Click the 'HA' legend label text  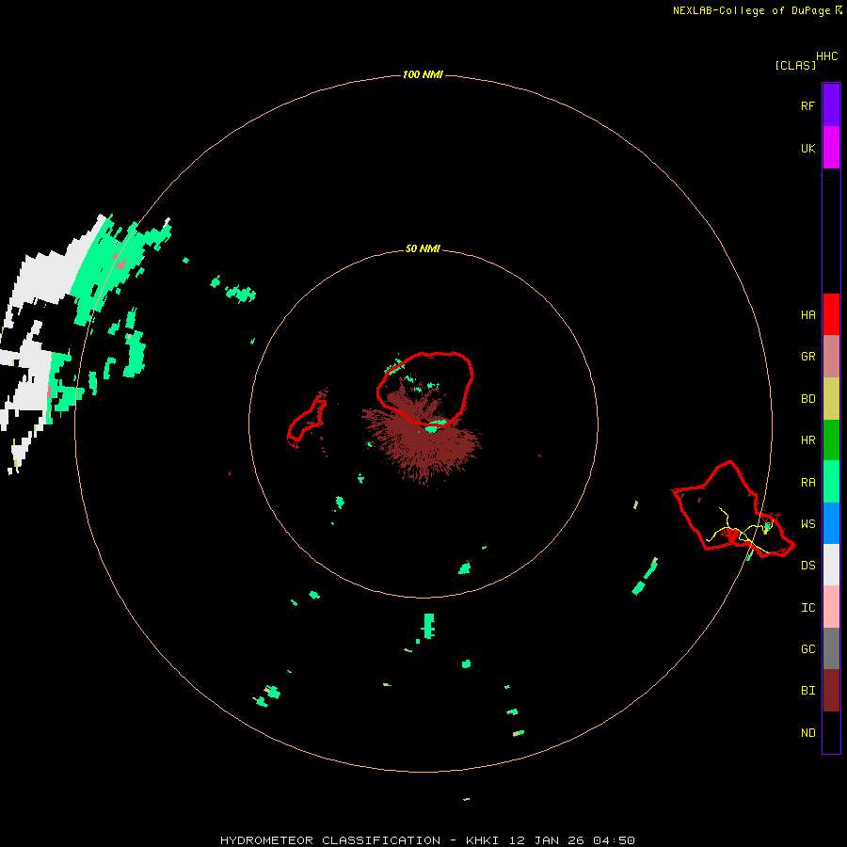click(807, 314)
